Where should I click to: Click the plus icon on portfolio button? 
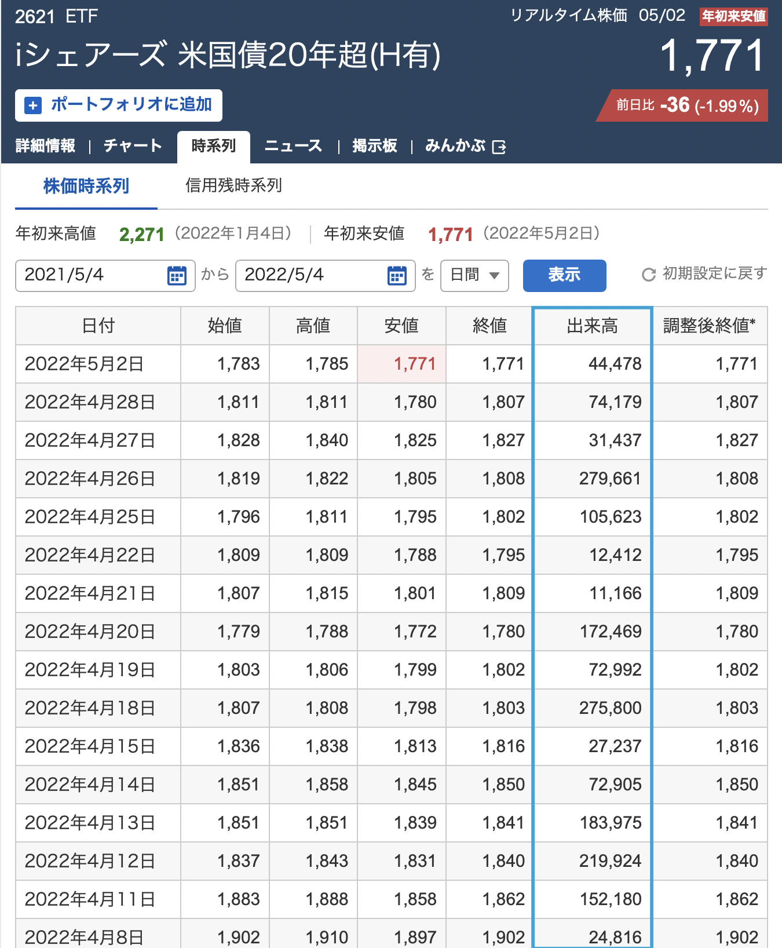pyautogui.click(x=33, y=105)
